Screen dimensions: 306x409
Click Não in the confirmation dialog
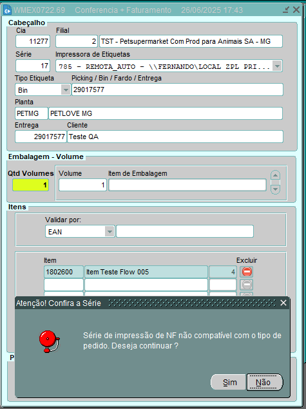tap(265, 382)
